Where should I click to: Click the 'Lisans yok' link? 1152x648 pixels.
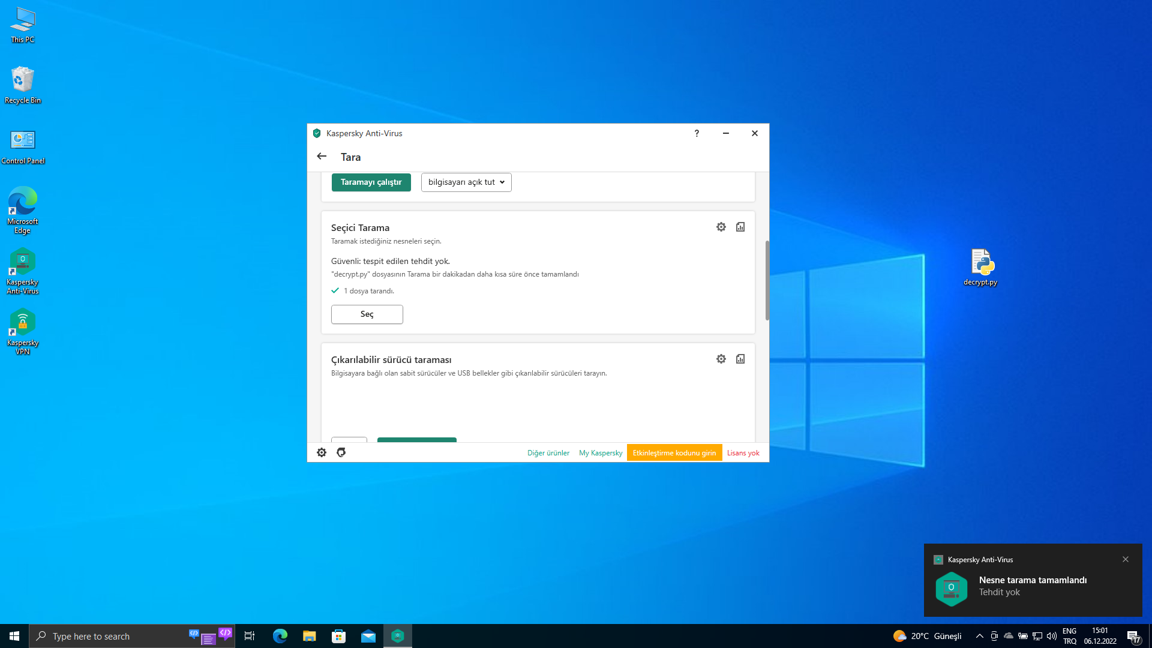pyautogui.click(x=743, y=453)
